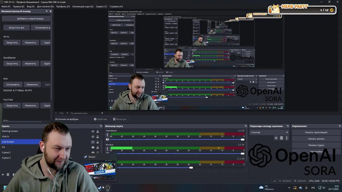The width and height of the screenshot is (342, 192).
Task: Open Mic/Aux three-dot options menu
Action: (x=107, y=149)
